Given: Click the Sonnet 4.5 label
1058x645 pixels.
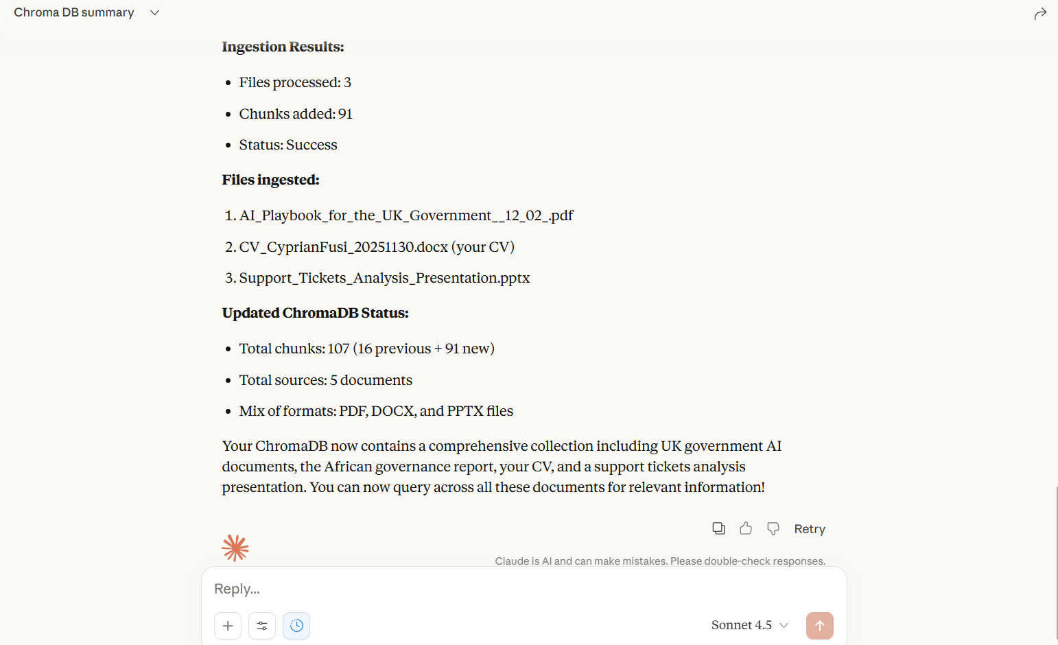Looking at the screenshot, I should click(740, 625).
